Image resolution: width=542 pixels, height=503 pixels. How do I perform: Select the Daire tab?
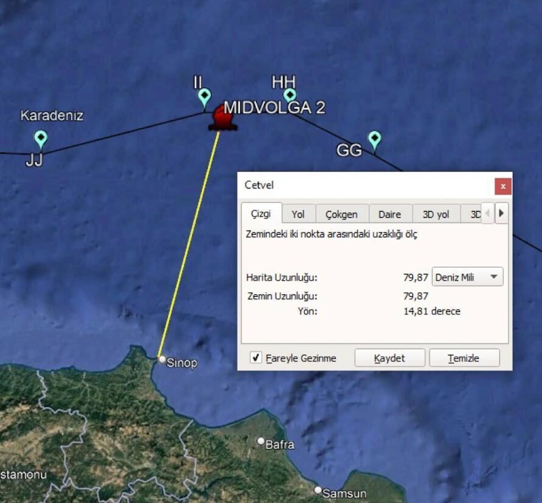tap(391, 214)
